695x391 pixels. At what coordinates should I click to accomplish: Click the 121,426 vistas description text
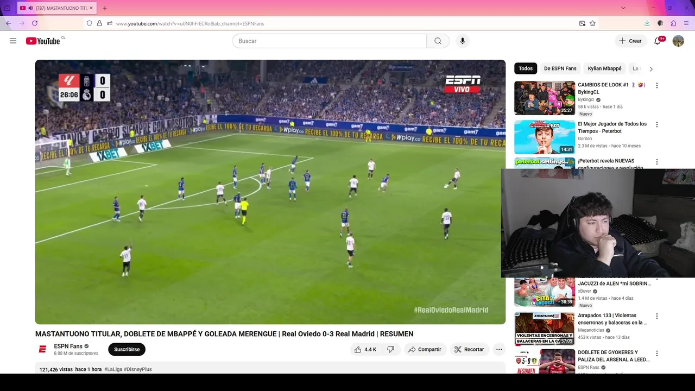pos(56,369)
